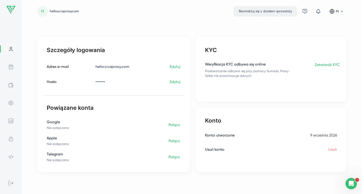Open the settings gear in sidebar
The image size is (364, 194).
pos(11,103)
